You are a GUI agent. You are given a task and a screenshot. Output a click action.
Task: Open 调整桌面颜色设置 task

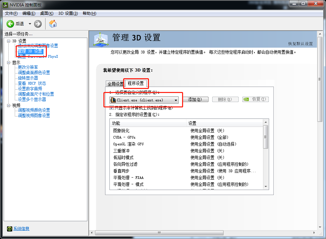34,73
